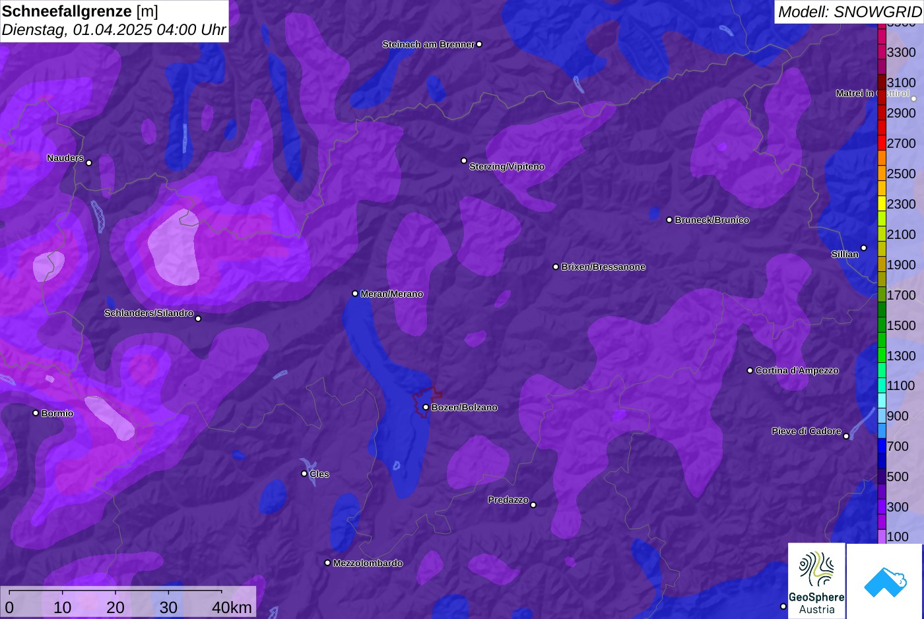Pick the yellow legend segment beside 2300

[882, 204]
